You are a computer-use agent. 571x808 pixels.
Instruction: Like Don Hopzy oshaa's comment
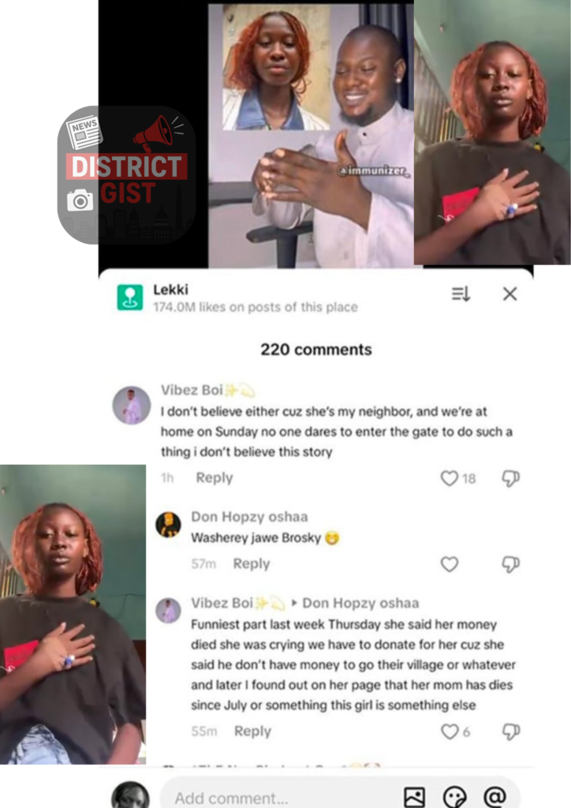point(449,564)
